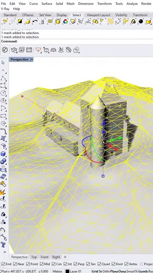Open the Surface menu
The height and width of the screenshot is (273, 153).
click(47, 4)
